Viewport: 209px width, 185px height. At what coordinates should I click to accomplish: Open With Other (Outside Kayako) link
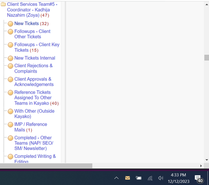click(34, 114)
